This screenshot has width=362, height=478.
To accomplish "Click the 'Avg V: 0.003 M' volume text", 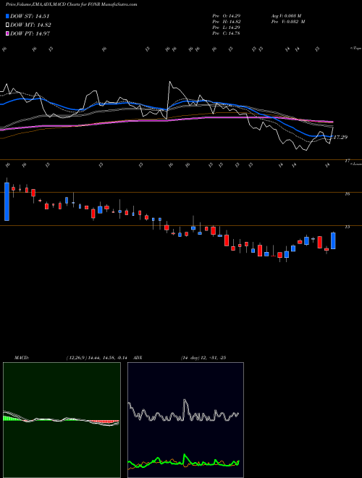I will tap(286, 15).
